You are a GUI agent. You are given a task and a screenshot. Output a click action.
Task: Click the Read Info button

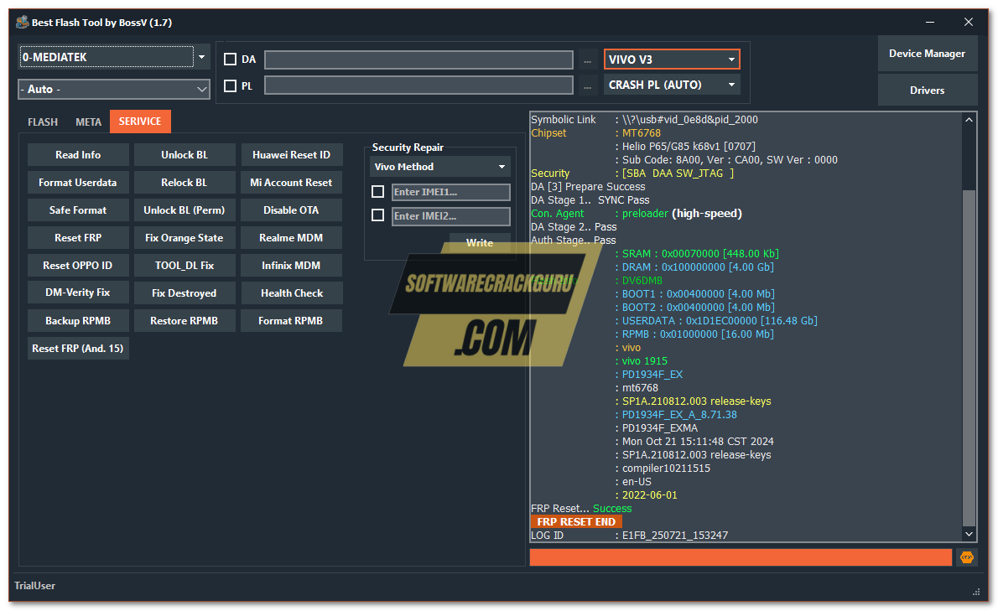point(78,154)
